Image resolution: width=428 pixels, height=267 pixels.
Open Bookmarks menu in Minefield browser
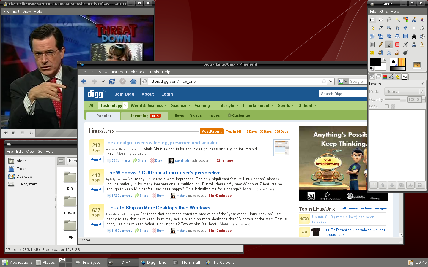[x=136, y=72]
